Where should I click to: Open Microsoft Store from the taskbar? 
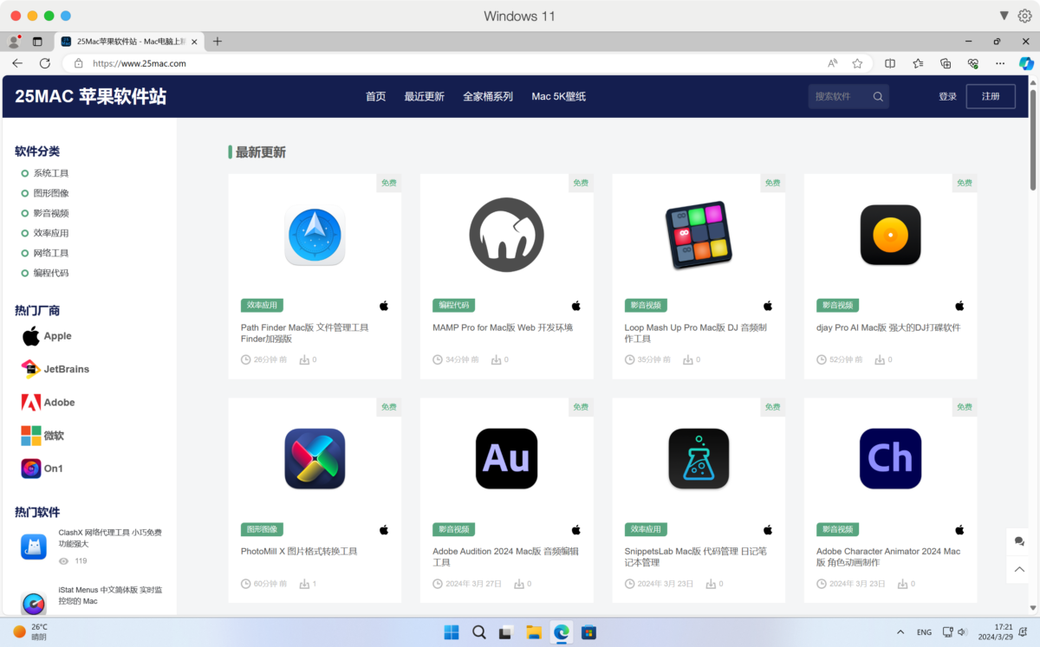589,632
